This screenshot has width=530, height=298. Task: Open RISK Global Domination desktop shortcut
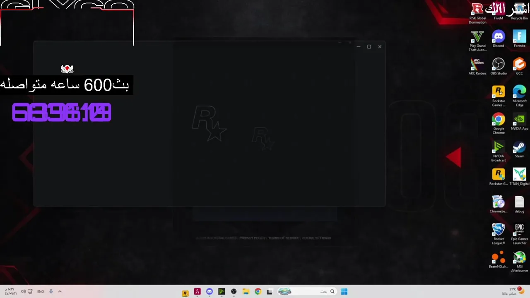tap(477, 14)
